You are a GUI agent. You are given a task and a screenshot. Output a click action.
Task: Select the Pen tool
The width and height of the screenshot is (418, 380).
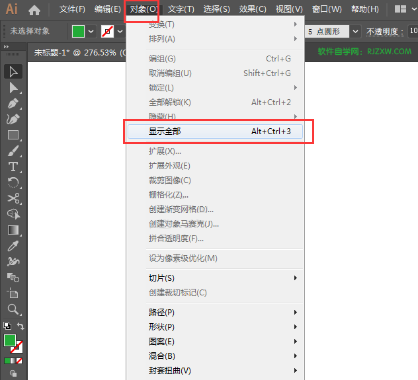13,103
